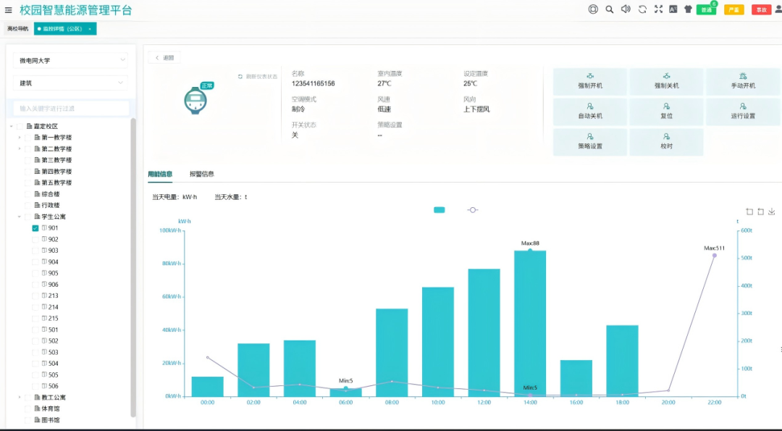Viewport: 782px width, 431px height.
Task: Expand the 第一教学楼 tree node arrow
Action: 20,137
